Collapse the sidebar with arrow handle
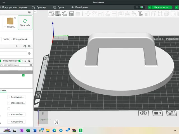The width and height of the screenshot is (179, 134). (x=35, y=11)
